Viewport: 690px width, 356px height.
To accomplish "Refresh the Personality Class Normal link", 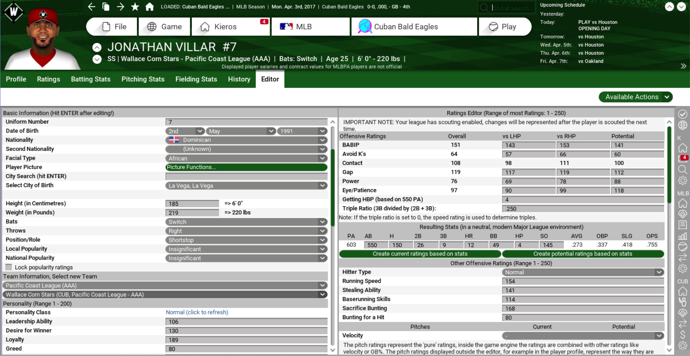I will (x=197, y=312).
